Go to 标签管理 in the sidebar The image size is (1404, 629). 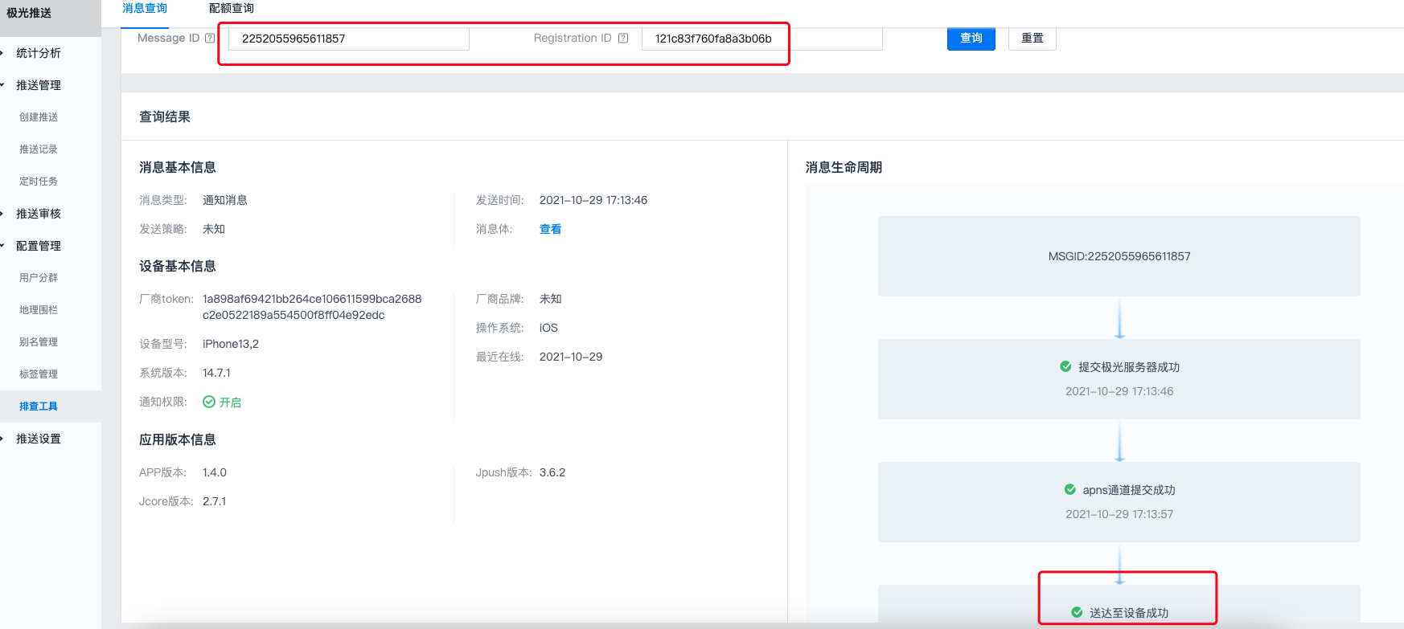pyautogui.click(x=39, y=374)
